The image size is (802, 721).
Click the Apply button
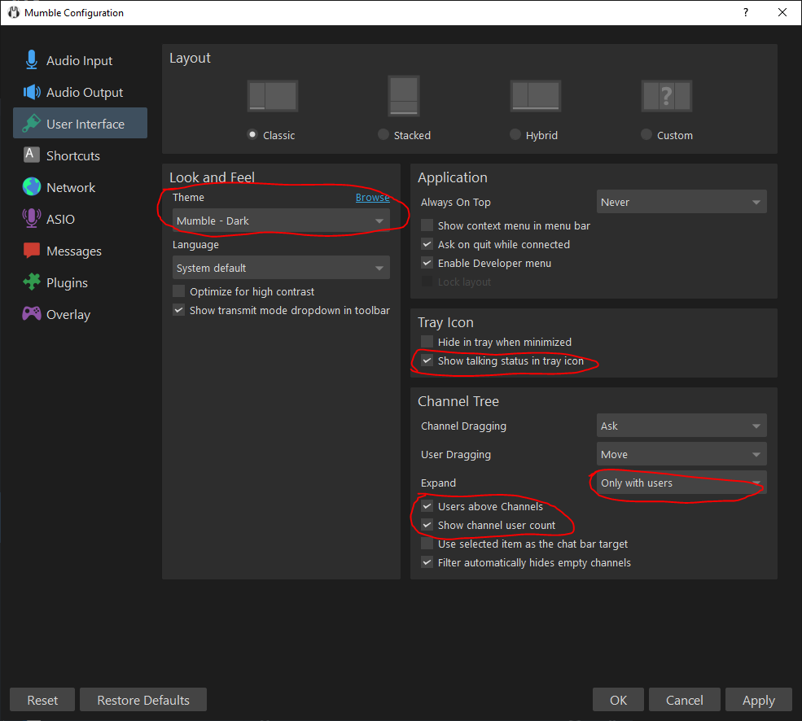(x=758, y=700)
